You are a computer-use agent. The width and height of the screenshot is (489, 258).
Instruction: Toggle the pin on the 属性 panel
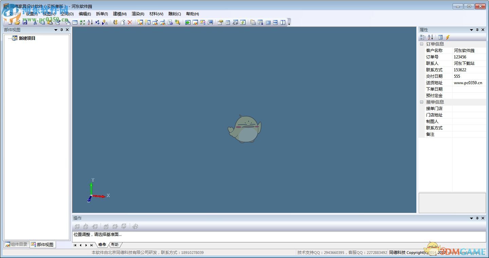(x=477, y=30)
